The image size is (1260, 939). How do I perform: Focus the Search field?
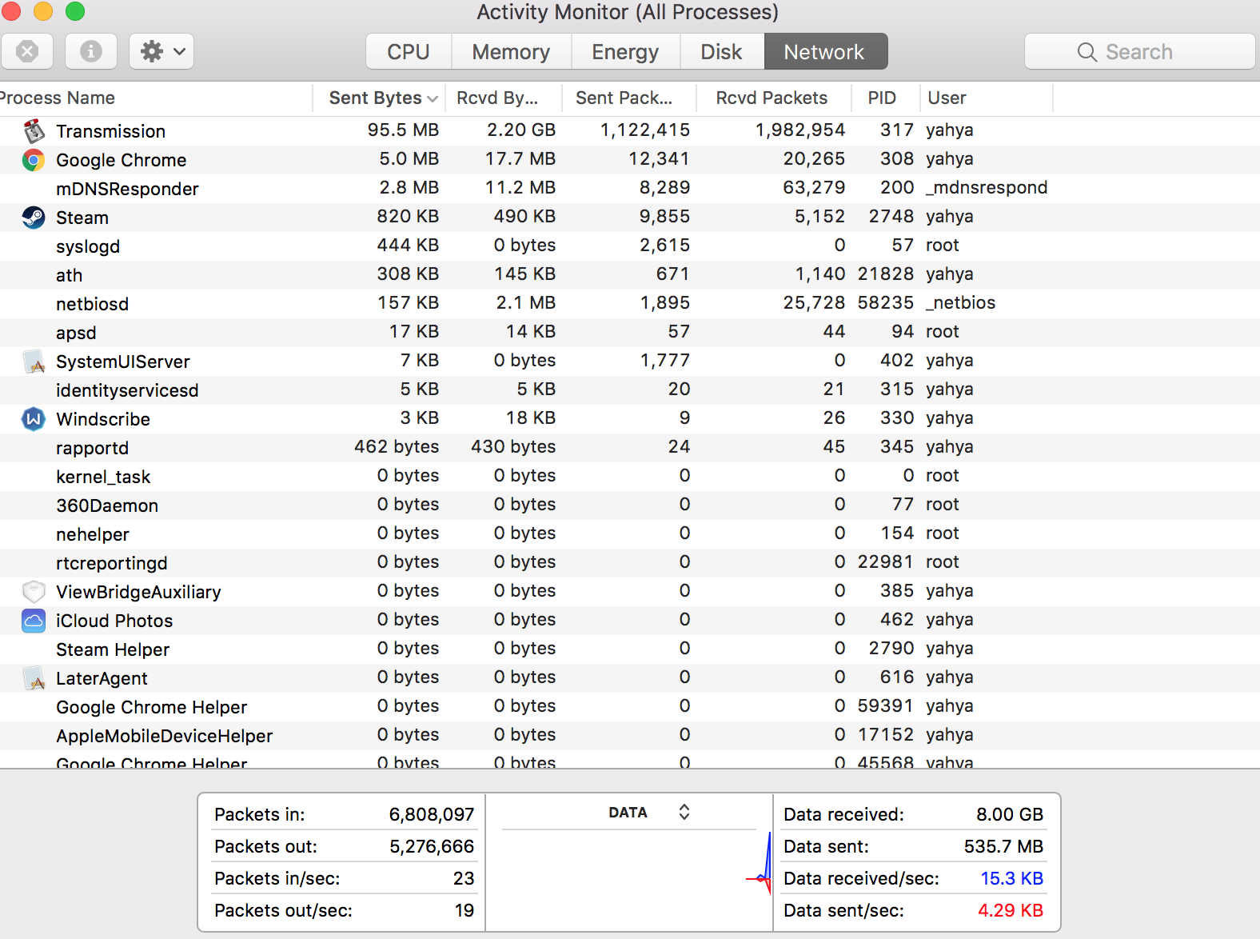click(x=1139, y=51)
